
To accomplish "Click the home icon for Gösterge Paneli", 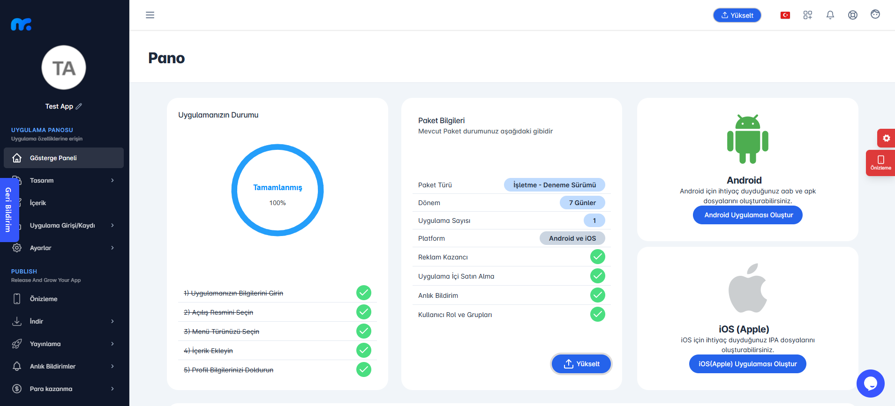I will (x=17, y=158).
